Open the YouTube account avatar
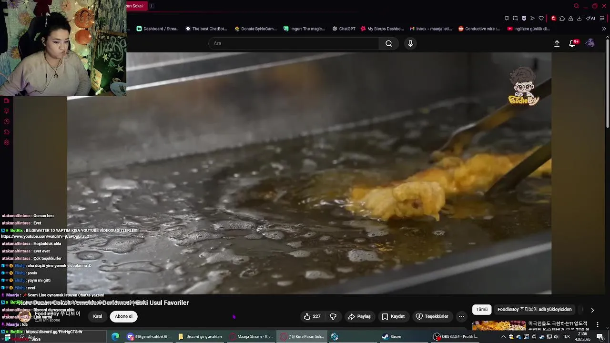The image size is (610, 343). pos(590,43)
